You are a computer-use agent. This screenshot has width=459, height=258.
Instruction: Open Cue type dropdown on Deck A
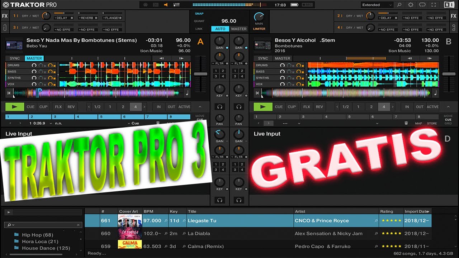click(x=133, y=123)
